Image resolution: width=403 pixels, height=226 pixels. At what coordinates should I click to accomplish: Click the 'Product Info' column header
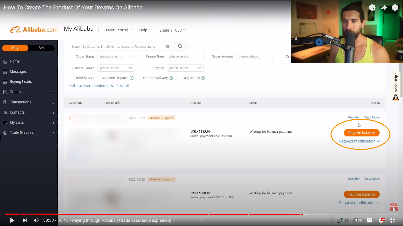[x=112, y=103]
